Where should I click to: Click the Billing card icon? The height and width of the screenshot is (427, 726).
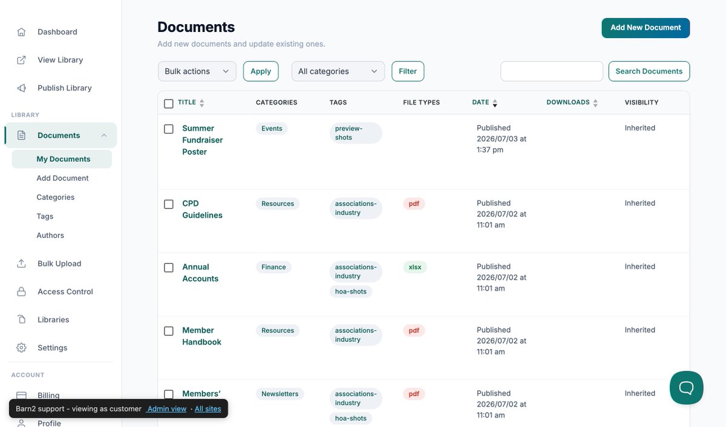[22, 396]
